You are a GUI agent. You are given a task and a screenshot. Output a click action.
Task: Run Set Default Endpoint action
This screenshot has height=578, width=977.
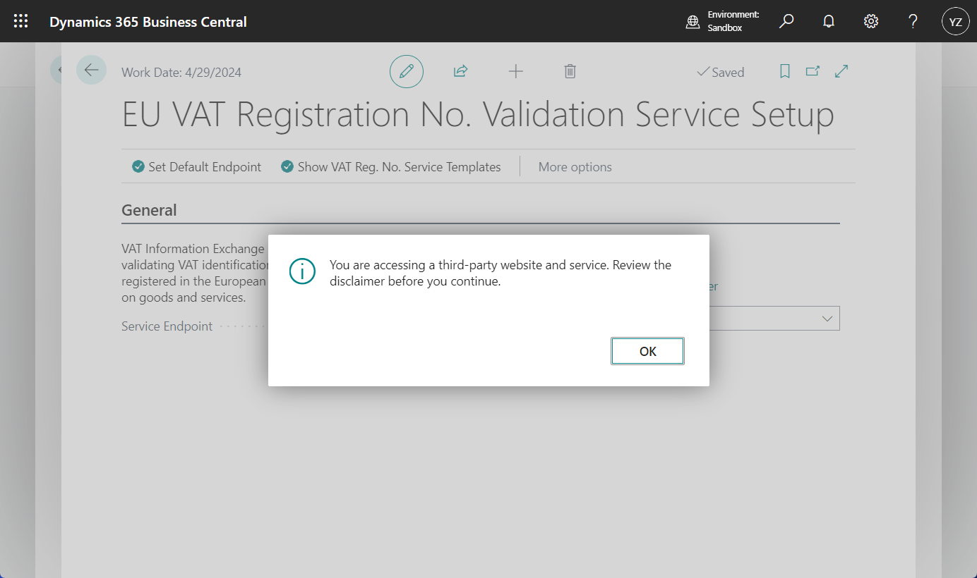[196, 166]
